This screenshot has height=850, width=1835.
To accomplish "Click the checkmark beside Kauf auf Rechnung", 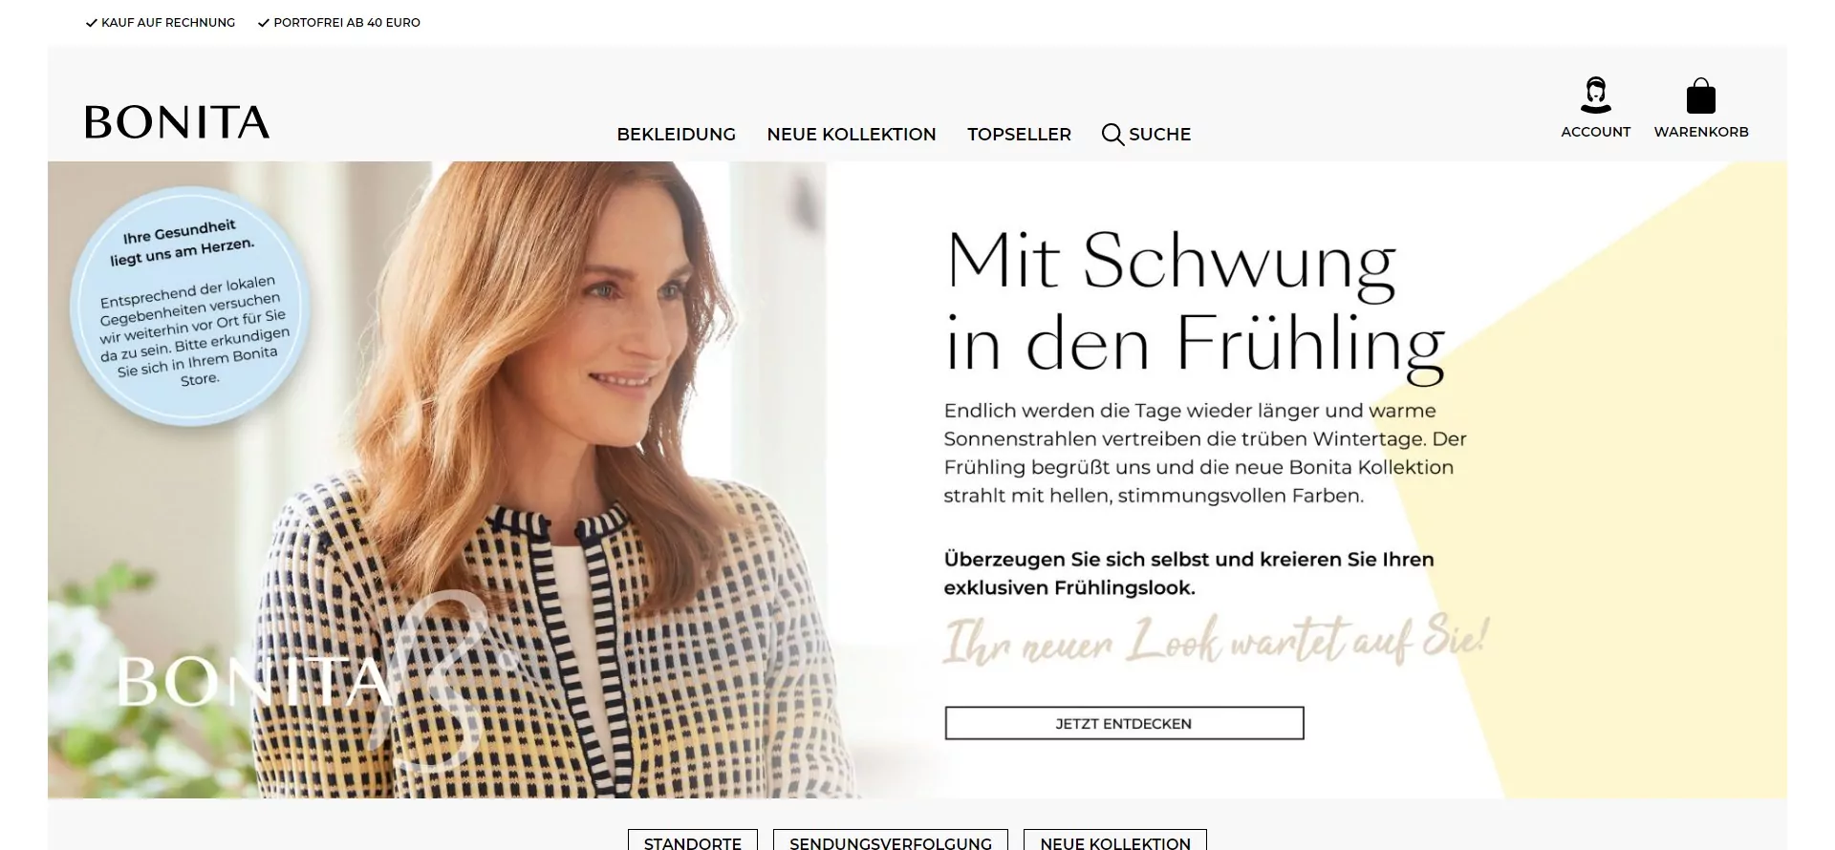I will click(92, 23).
